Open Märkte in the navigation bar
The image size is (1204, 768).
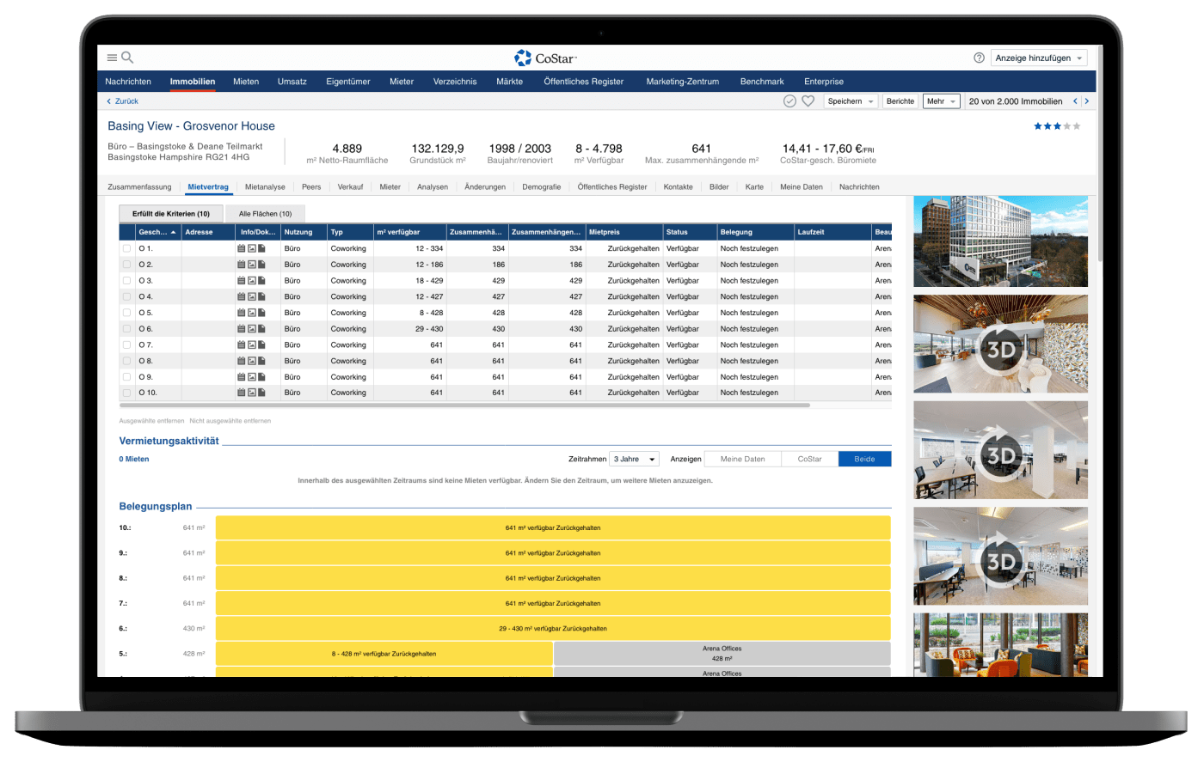[x=509, y=82]
